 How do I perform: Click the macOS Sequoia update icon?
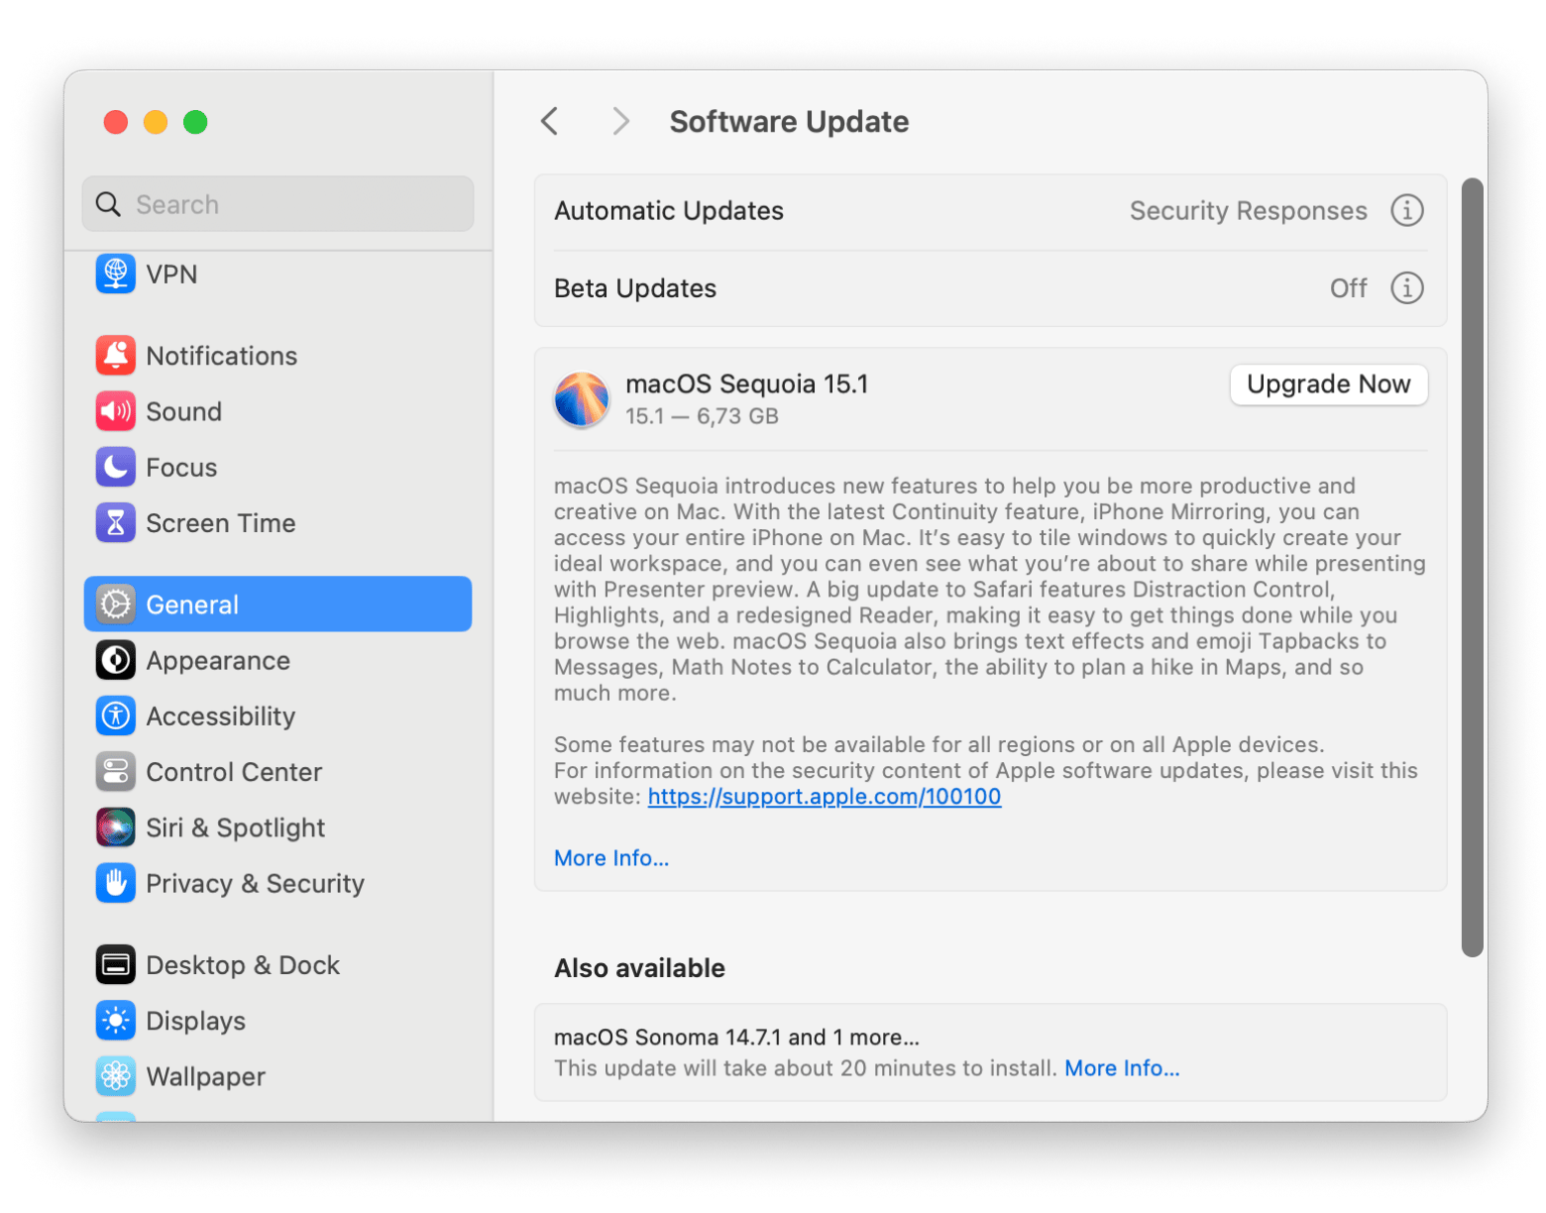pyautogui.click(x=582, y=399)
